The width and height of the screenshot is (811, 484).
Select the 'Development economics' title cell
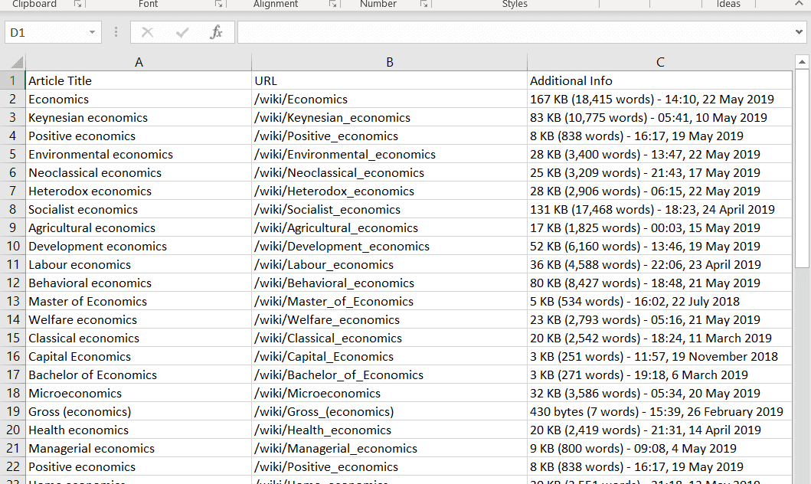139,246
